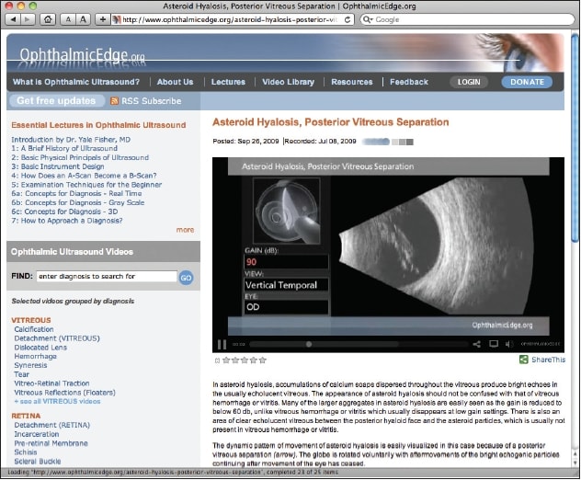Decrease text size with small A button
Screen dimensions: 581x480
pos(68,19)
